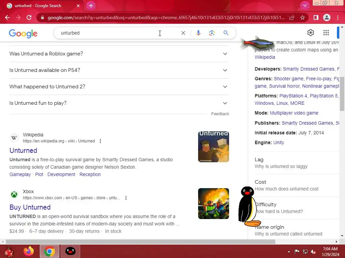
Task: Clear the search box text
Action: [183, 33]
